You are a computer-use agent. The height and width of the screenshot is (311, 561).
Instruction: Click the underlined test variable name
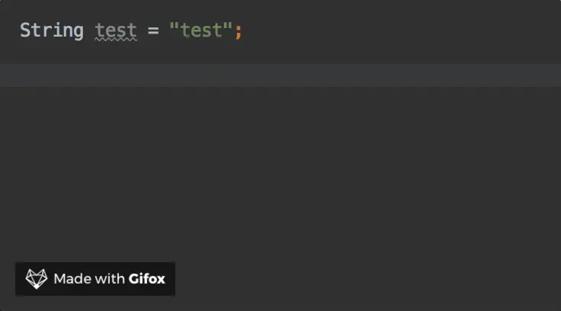click(x=116, y=31)
